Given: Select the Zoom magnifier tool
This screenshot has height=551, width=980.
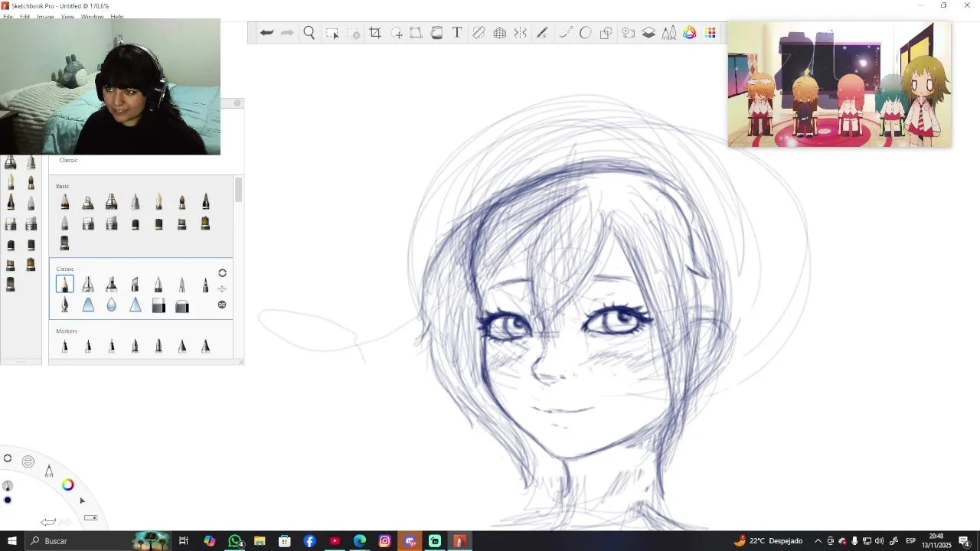Looking at the screenshot, I should point(309,33).
